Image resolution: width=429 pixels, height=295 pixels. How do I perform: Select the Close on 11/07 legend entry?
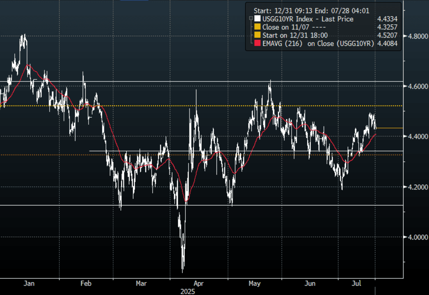(289, 27)
